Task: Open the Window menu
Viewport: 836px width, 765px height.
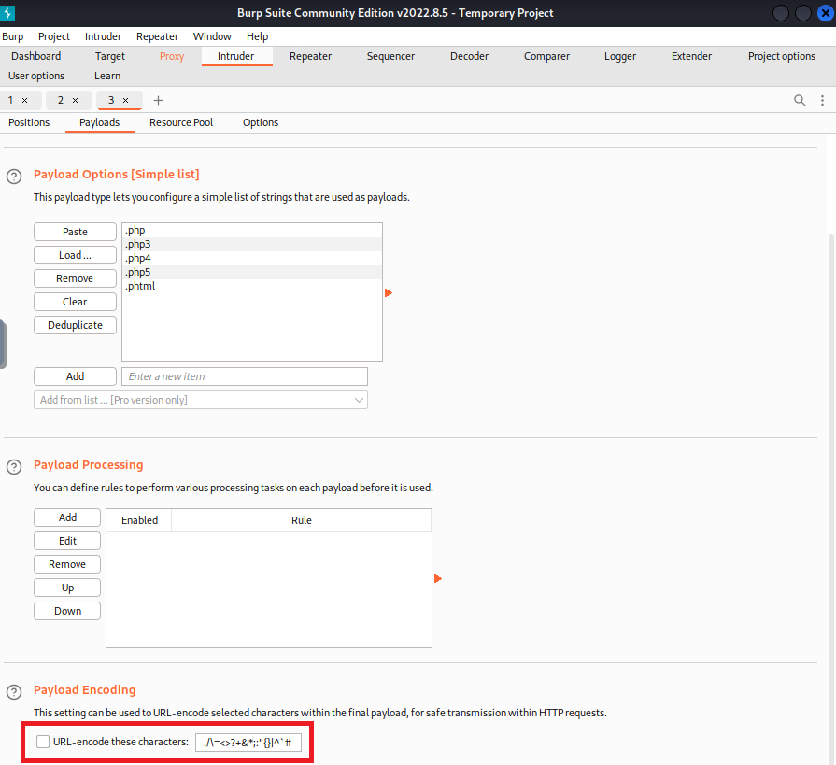Action: 212,36
